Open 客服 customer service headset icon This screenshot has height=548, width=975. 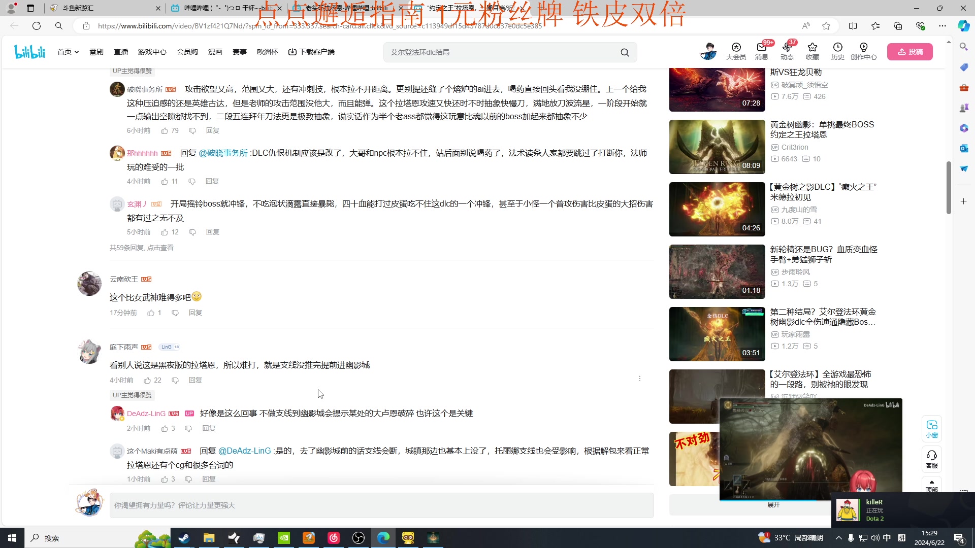pos(931,459)
